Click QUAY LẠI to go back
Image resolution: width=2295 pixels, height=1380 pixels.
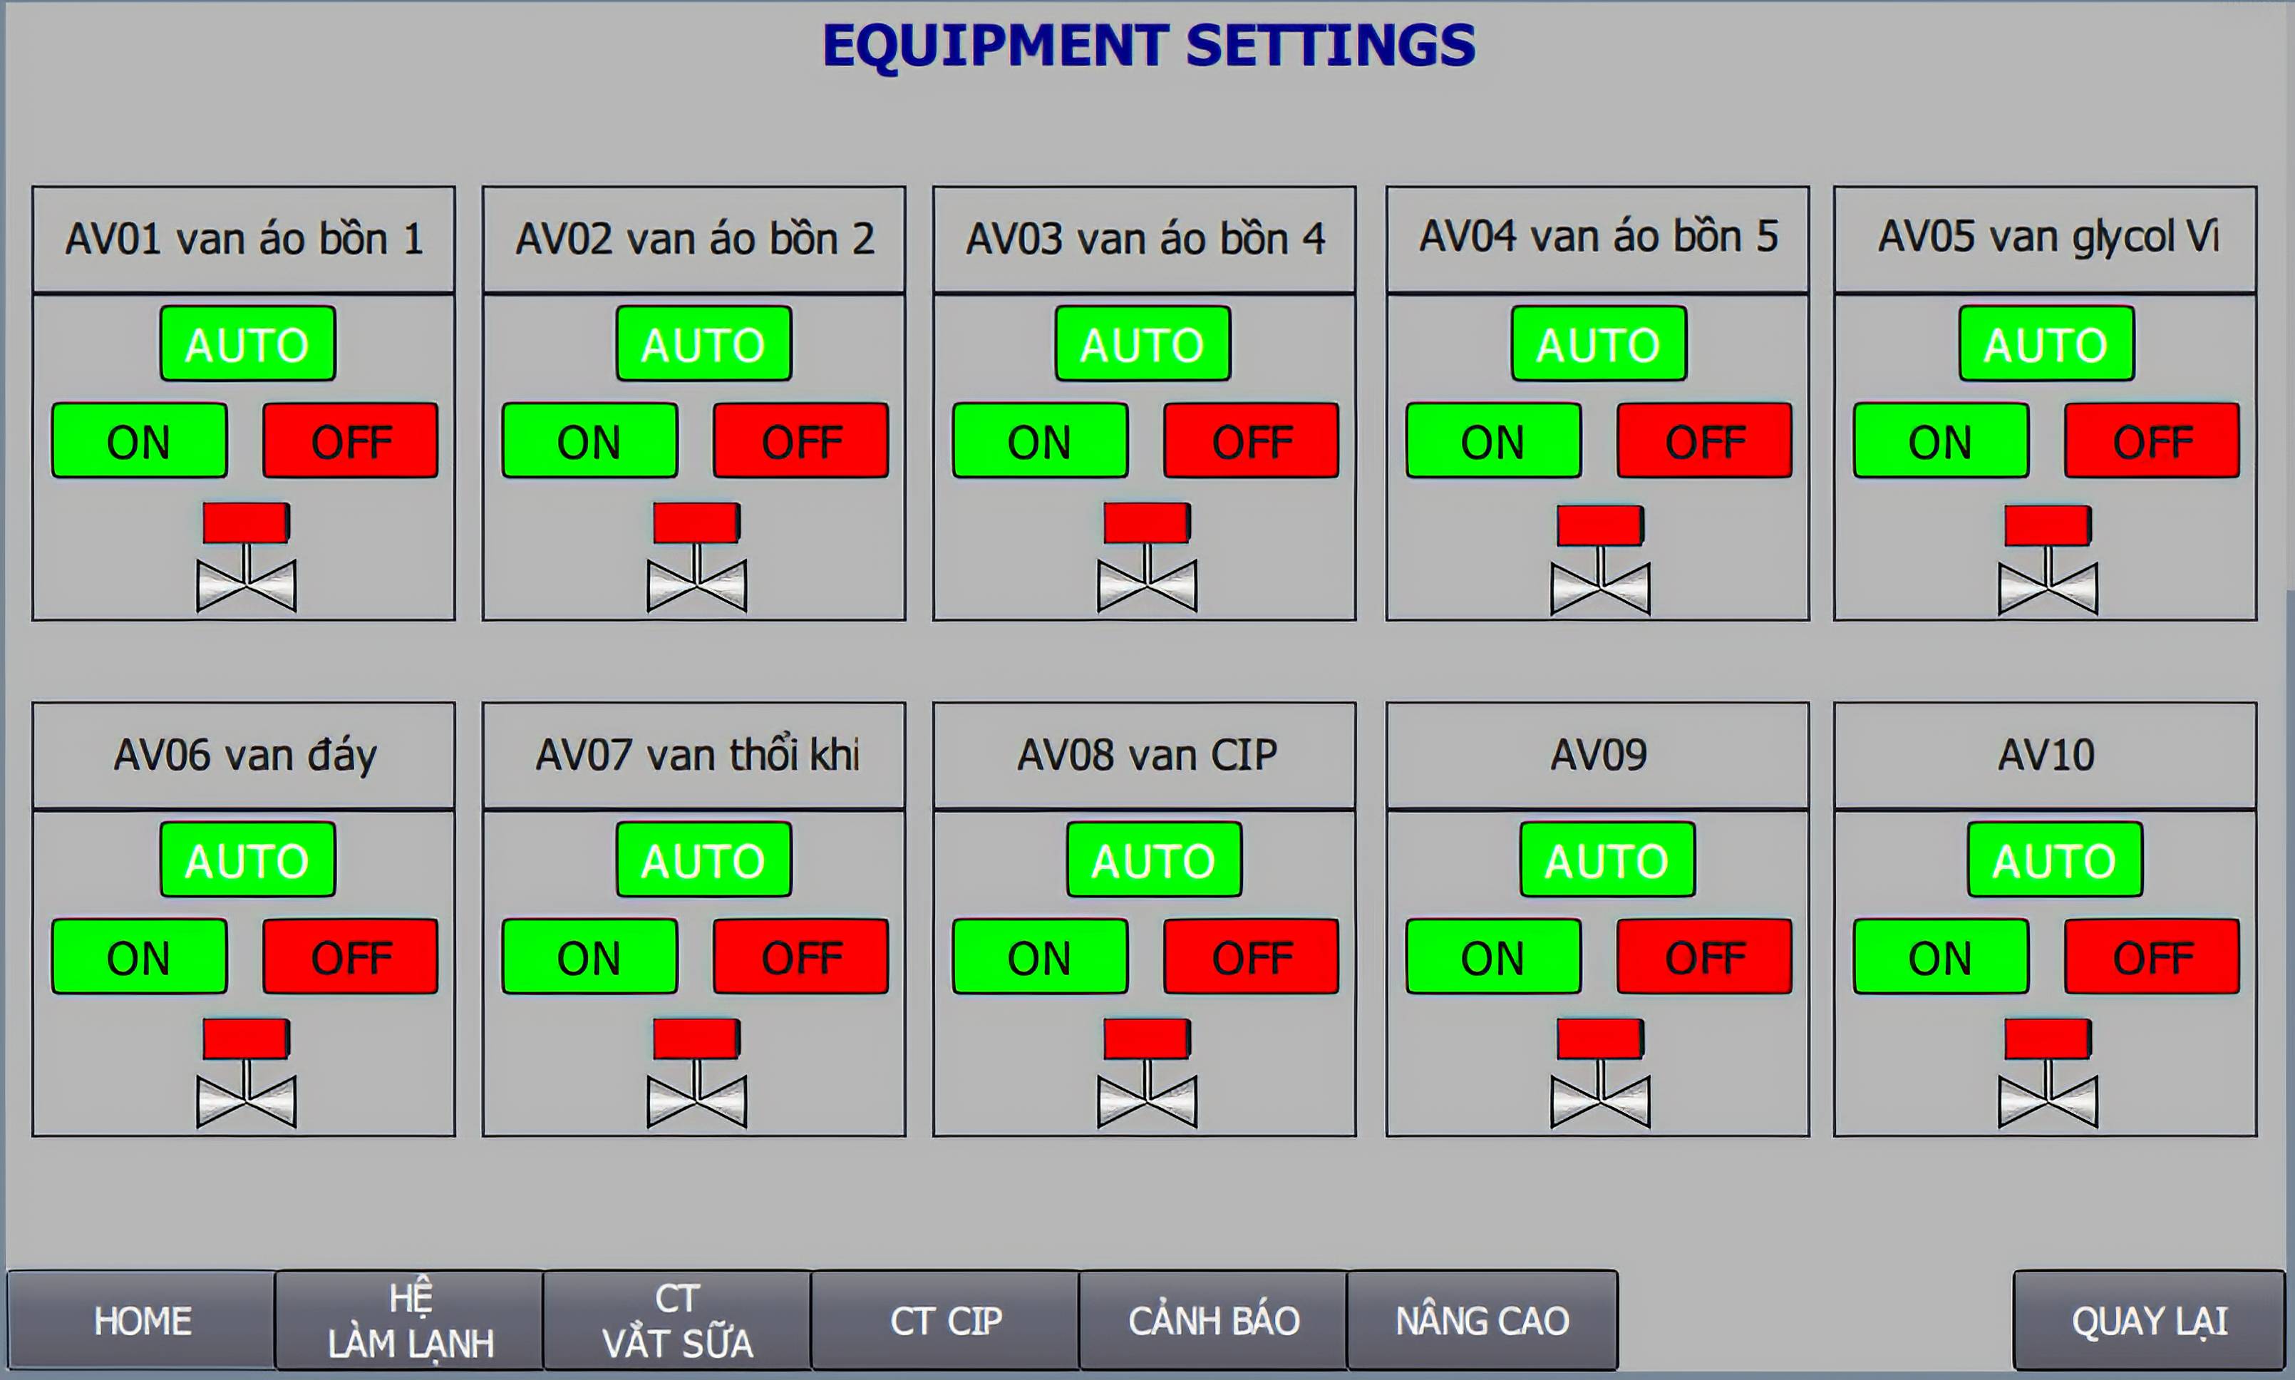click(2149, 1321)
